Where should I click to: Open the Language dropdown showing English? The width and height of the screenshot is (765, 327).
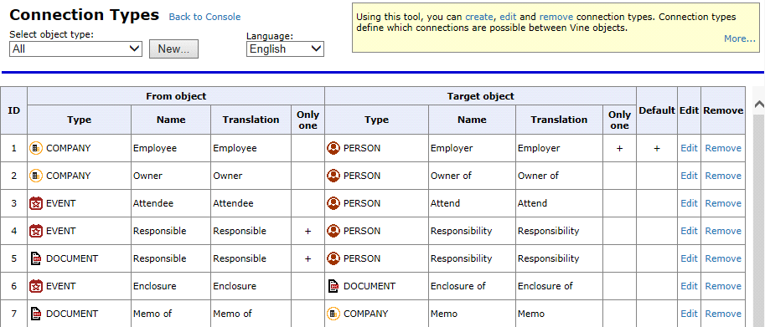pos(285,49)
